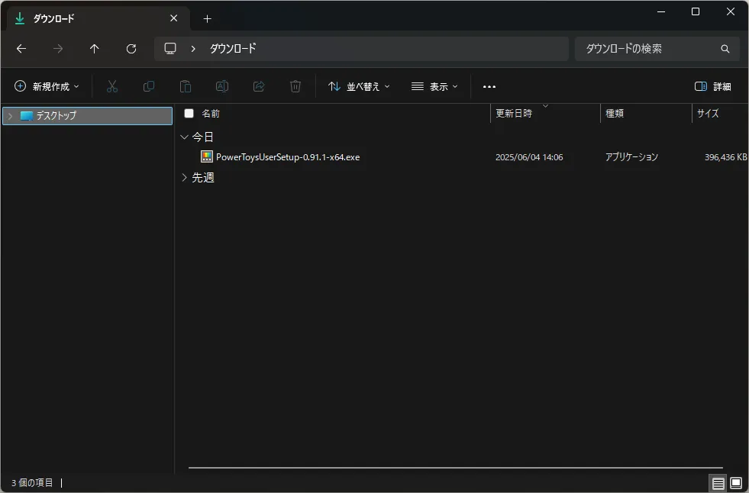Toggle the 詳細 details pane

[712, 86]
